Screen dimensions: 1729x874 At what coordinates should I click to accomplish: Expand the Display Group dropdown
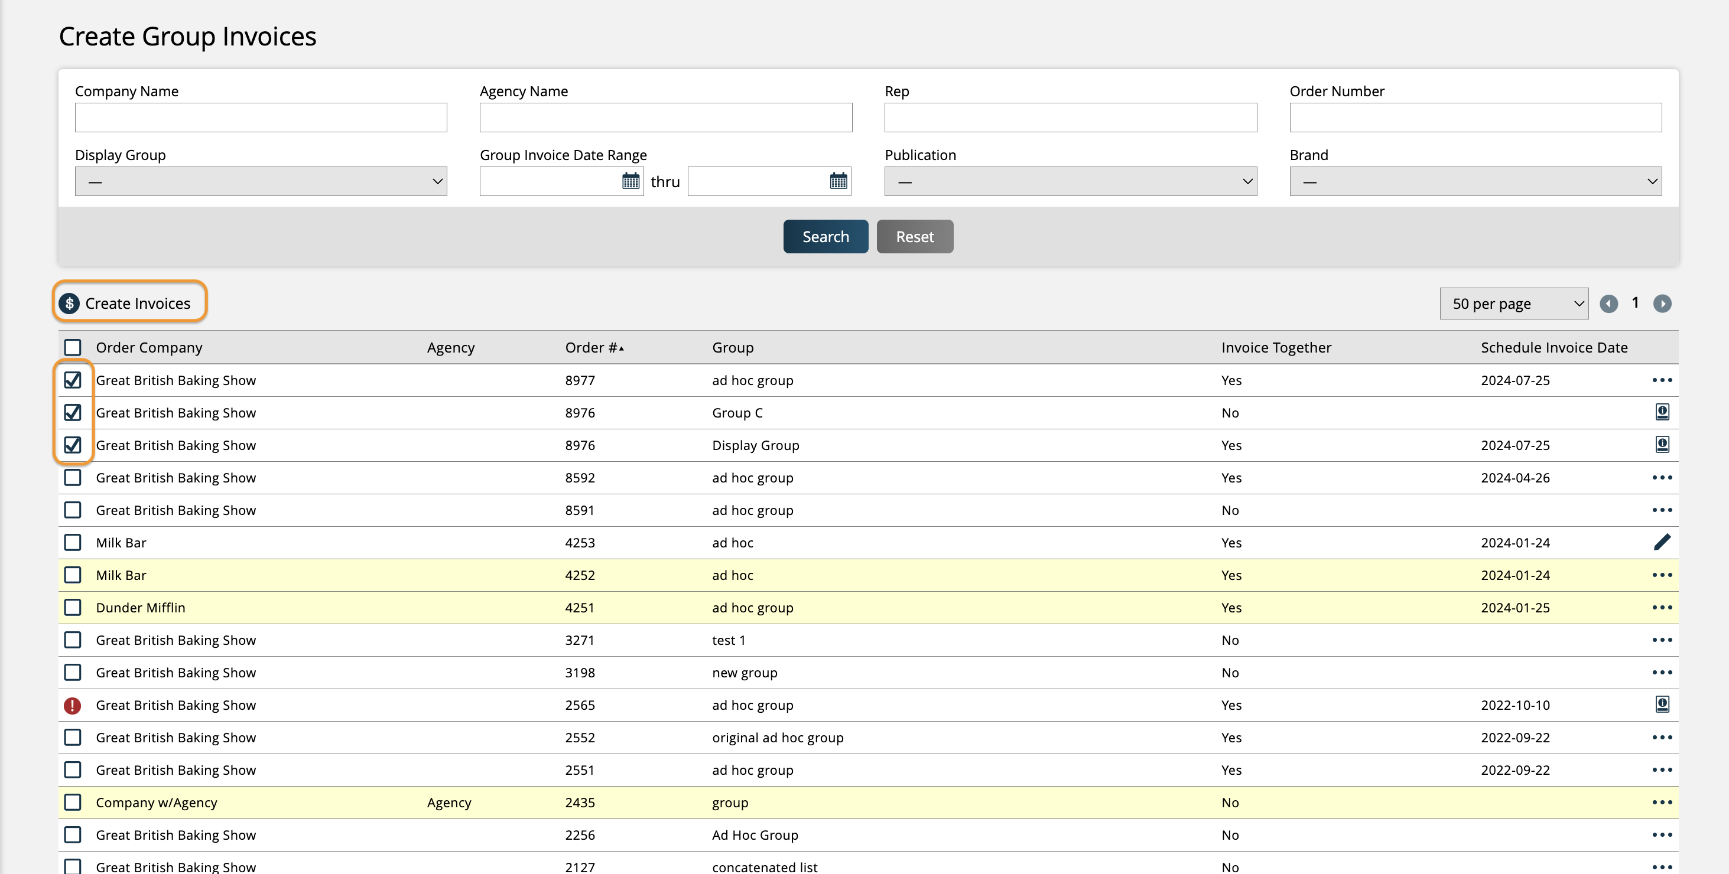(x=261, y=182)
